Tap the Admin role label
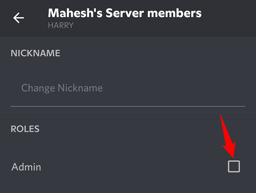 [26, 167]
